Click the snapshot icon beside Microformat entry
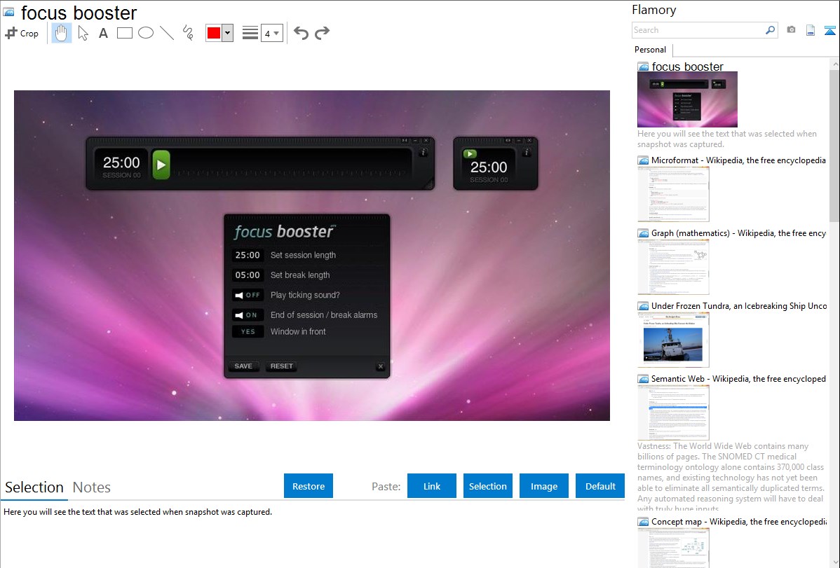Viewport: 840px width, 568px height. (643, 160)
